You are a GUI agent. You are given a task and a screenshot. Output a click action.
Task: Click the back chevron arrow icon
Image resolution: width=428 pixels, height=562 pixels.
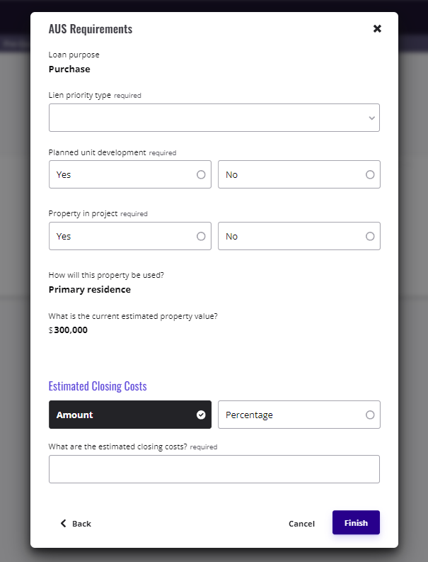pos(64,523)
